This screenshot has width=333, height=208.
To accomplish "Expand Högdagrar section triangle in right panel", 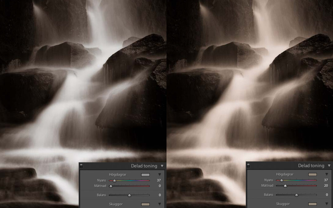I will tap(327, 174).
